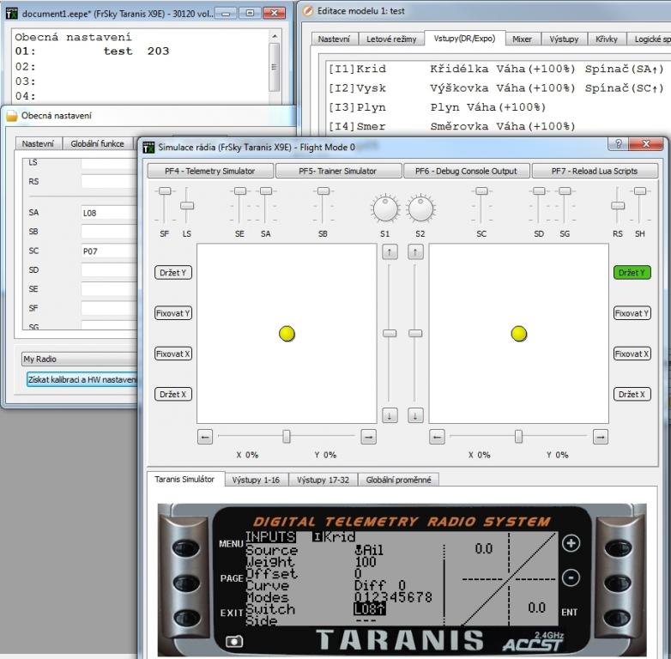Viewport: 671px width, 659px height.
Task: Click the S1 rotary knob
Action: [385, 208]
